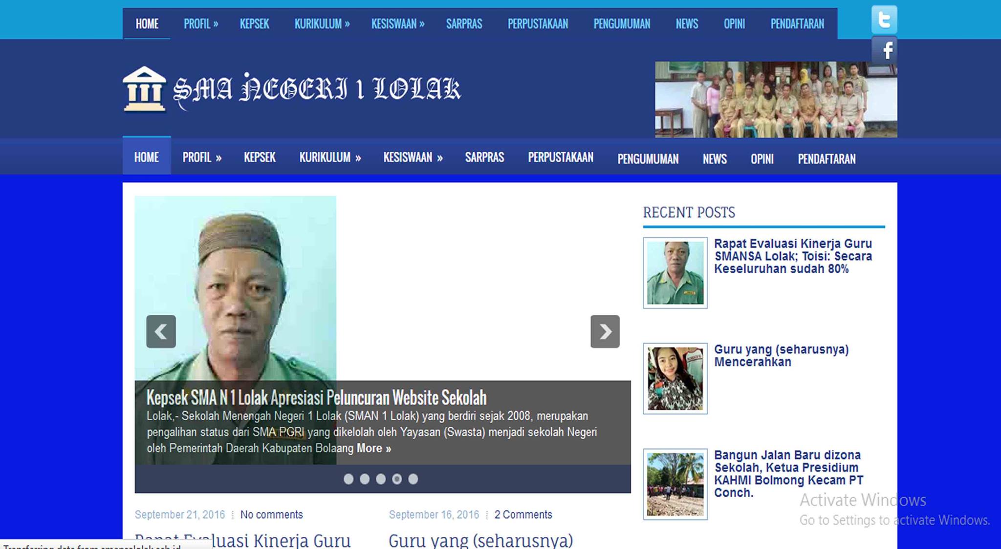The height and width of the screenshot is (549, 1001).
Task: Click the September 21, 2016 post date
Action: click(180, 515)
